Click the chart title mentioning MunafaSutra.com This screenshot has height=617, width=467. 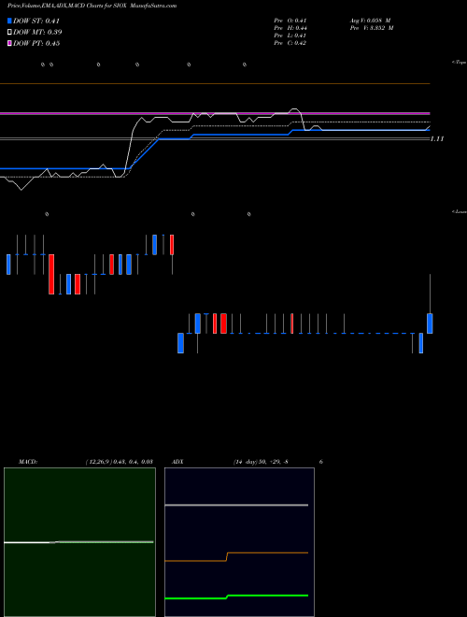click(92, 6)
